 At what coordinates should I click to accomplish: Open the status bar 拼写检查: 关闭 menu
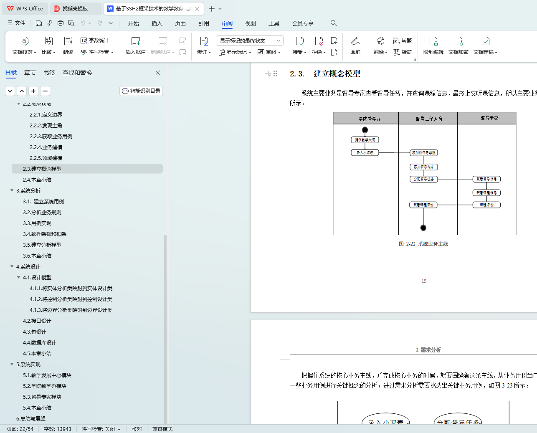point(101,429)
